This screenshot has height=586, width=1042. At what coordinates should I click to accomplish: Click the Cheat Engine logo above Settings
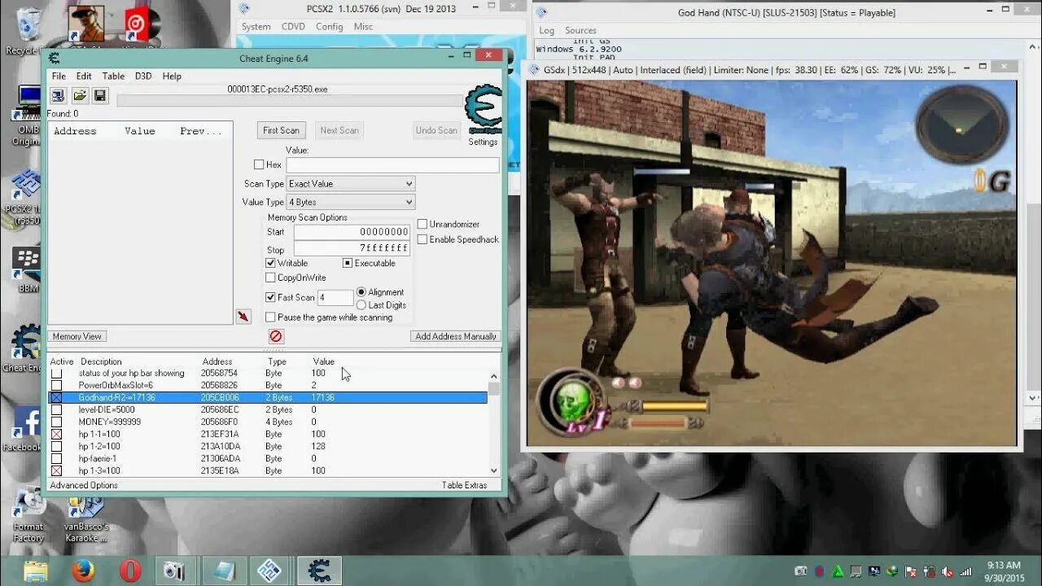483,109
